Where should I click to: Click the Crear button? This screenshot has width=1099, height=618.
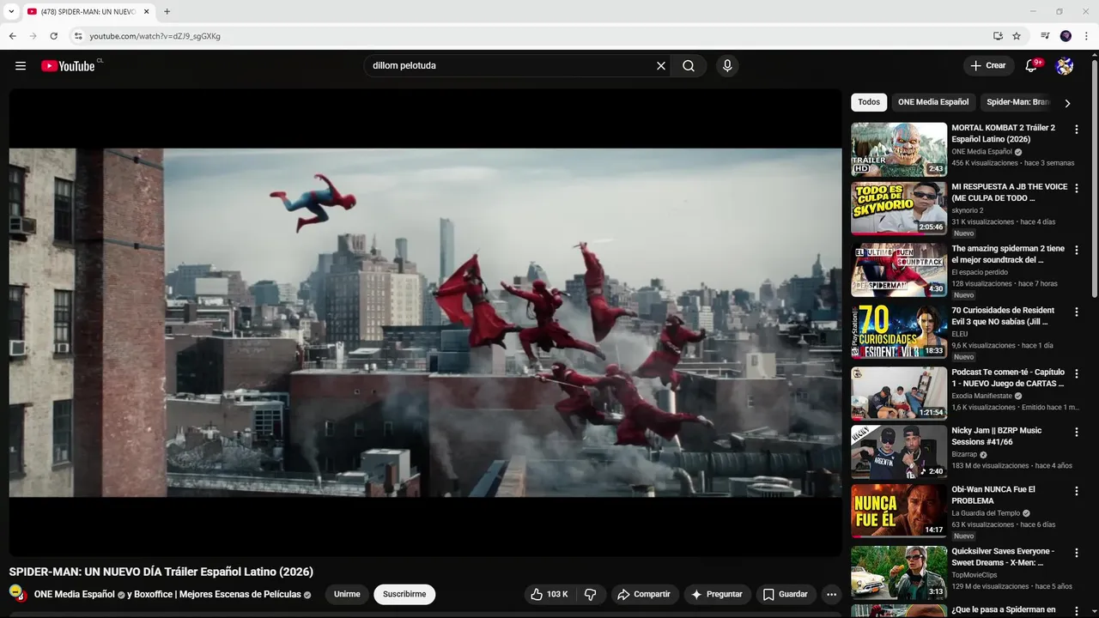[x=987, y=66]
